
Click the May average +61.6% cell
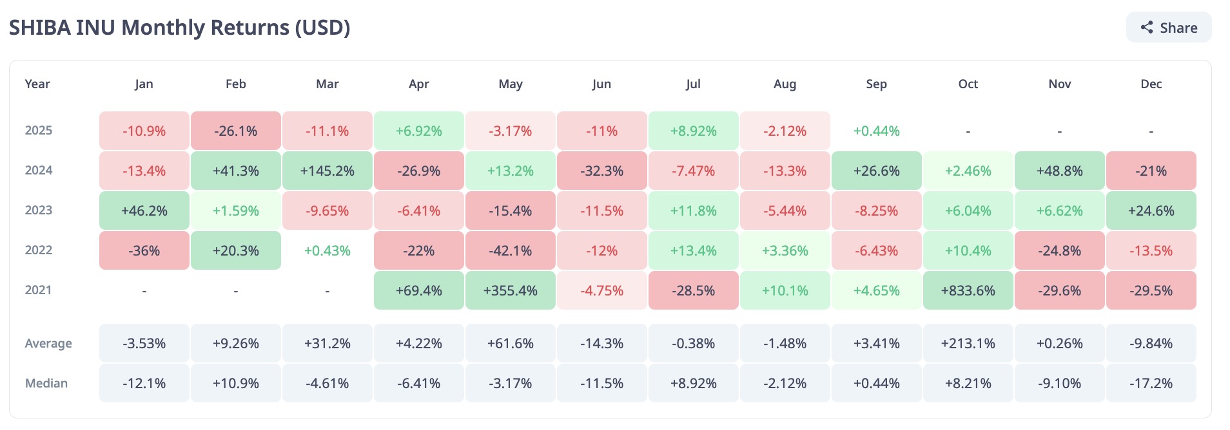pos(510,343)
